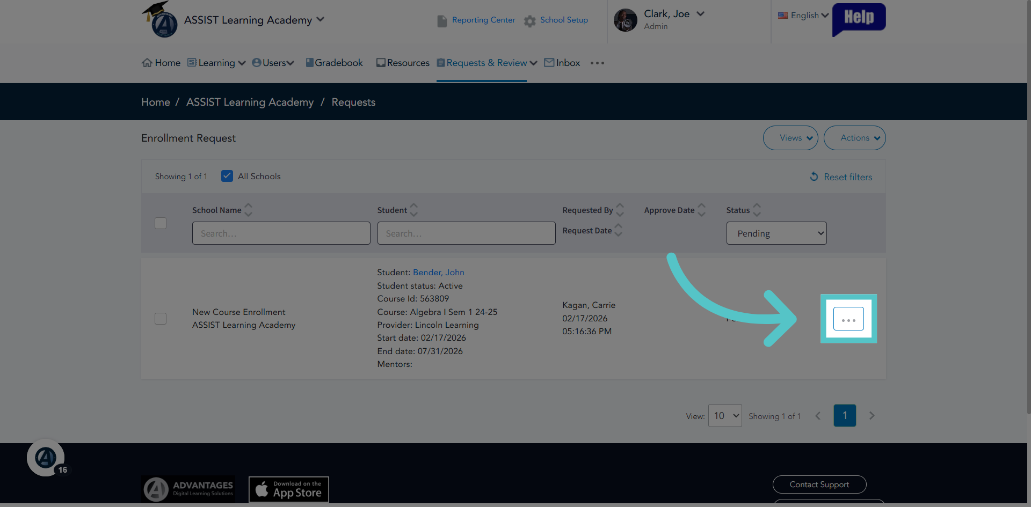The image size is (1031, 507).
Task: Click the Reset filters refresh icon
Action: click(814, 177)
